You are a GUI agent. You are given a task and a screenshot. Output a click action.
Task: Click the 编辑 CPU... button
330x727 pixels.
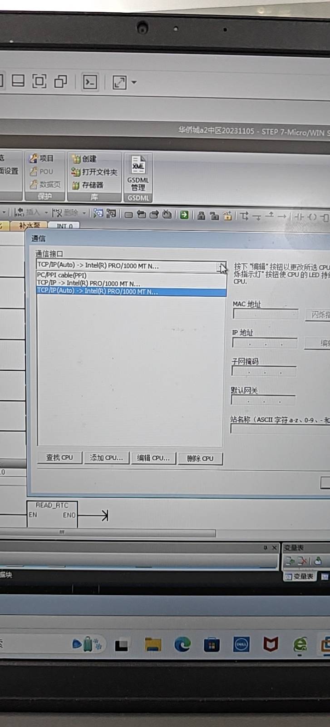tap(153, 458)
